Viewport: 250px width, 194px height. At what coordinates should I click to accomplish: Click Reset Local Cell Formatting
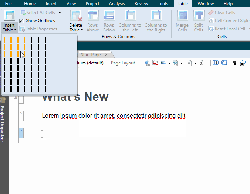click(x=229, y=29)
